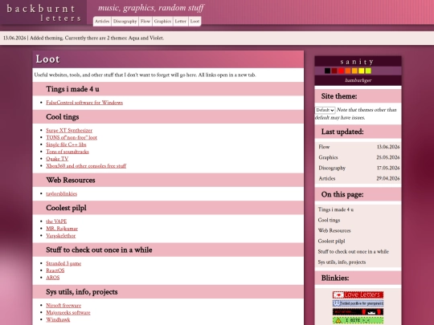The height and width of the screenshot is (325, 434).
Task: Jump to Coolest pilpl in sidebar
Action: tap(332, 242)
